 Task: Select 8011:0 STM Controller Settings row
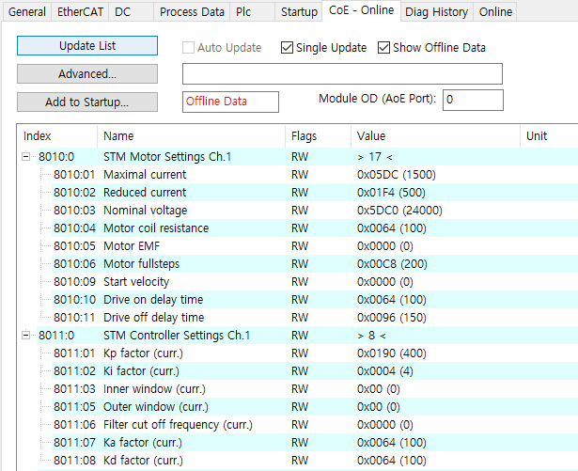307,336
